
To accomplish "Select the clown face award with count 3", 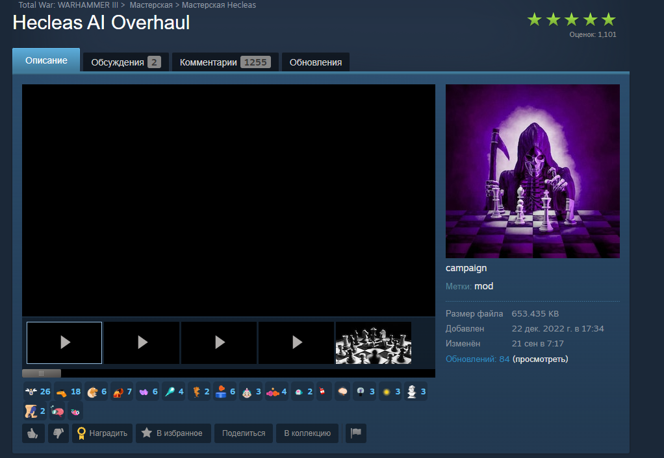I will click(x=251, y=392).
